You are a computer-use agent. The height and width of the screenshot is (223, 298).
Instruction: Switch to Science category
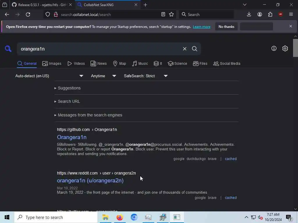(177, 64)
